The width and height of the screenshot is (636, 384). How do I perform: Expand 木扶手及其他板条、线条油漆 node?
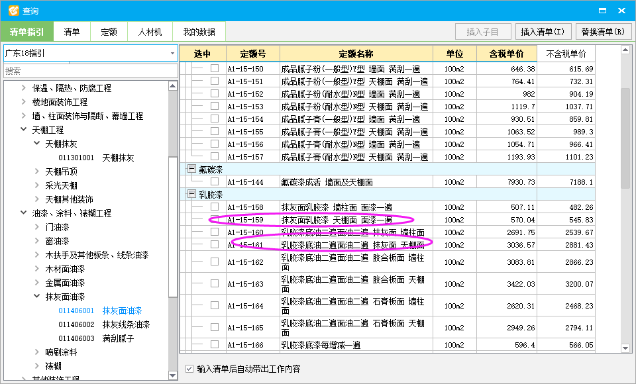[37, 254]
